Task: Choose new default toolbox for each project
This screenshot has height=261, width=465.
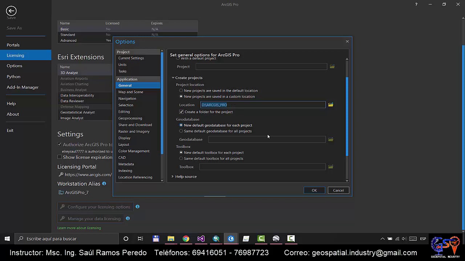Action: (x=181, y=153)
